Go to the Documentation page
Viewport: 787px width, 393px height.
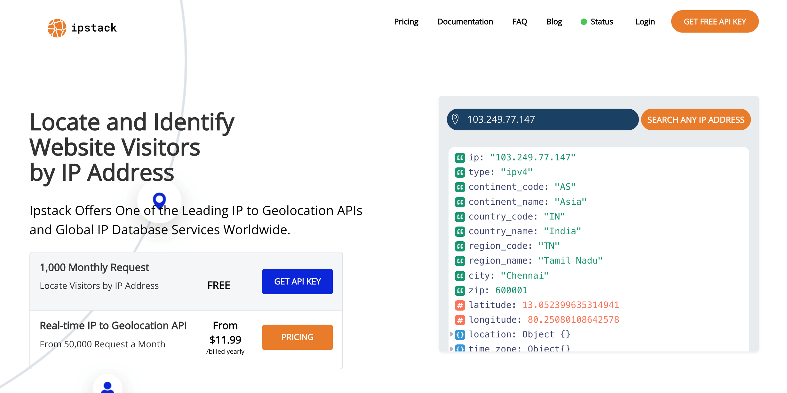click(x=465, y=22)
